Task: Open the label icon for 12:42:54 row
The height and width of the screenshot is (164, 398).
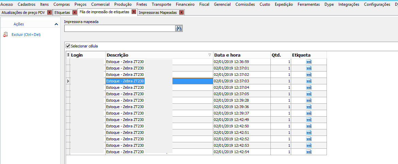Action: (309, 152)
